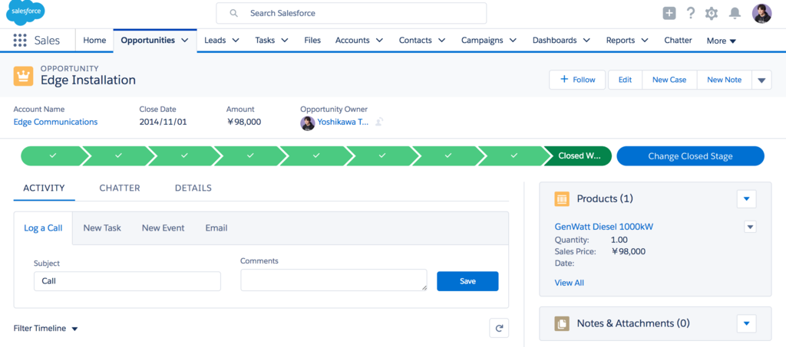Click the Opportunity crown icon
This screenshot has height=347, width=786.
tap(24, 76)
